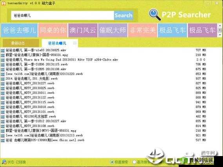Click the pink 同桌的你 keyword tile
The height and width of the screenshot is (167, 223).
[x=53, y=31]
